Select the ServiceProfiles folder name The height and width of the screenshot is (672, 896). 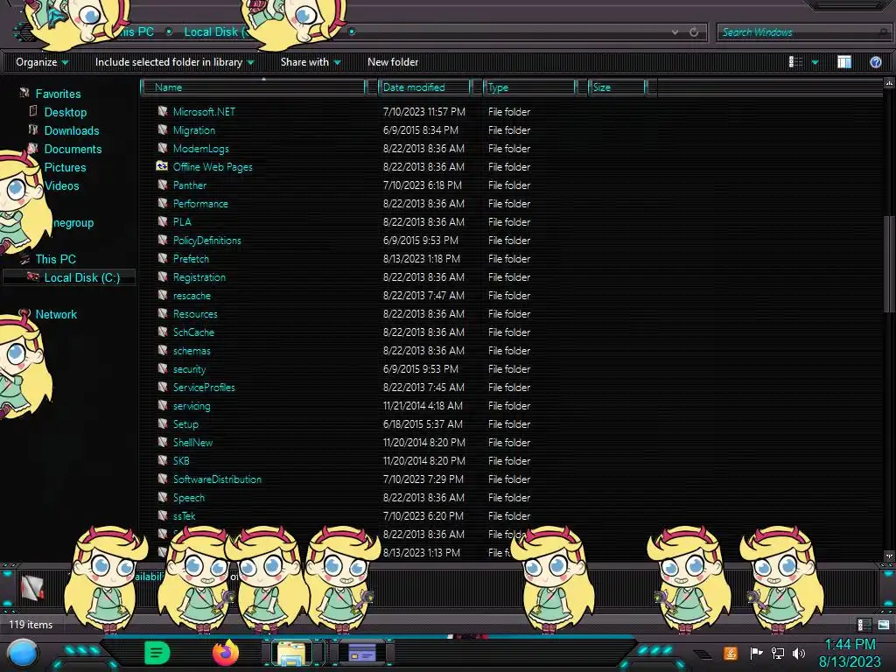204,387
